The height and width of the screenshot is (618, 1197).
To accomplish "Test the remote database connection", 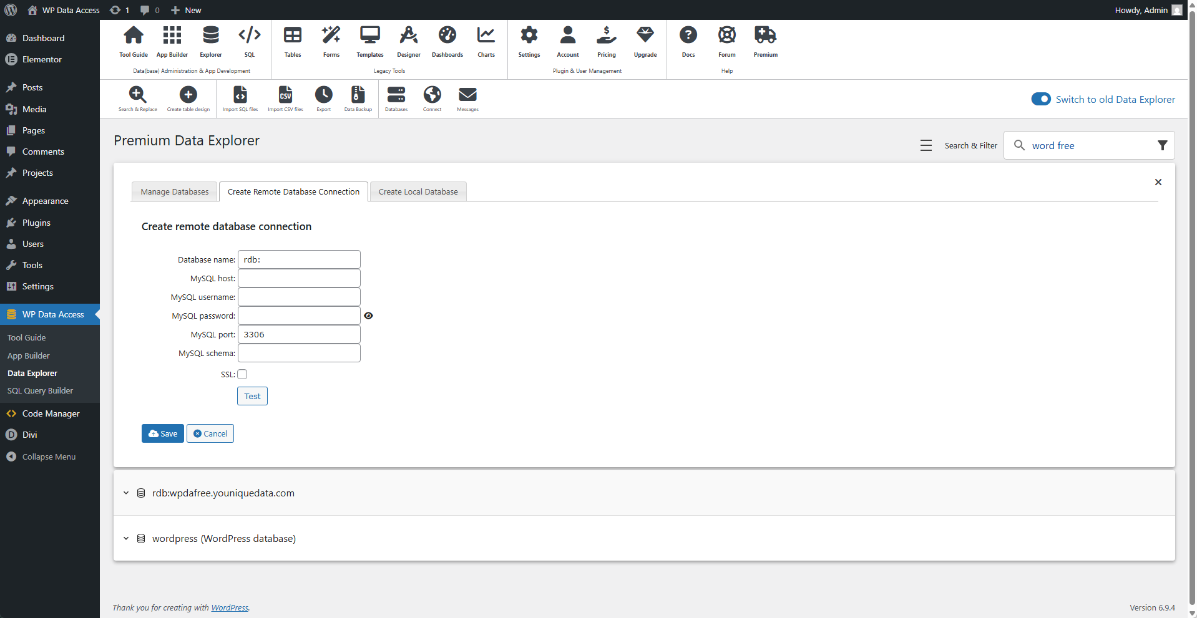I will click(x=252, y=396).
